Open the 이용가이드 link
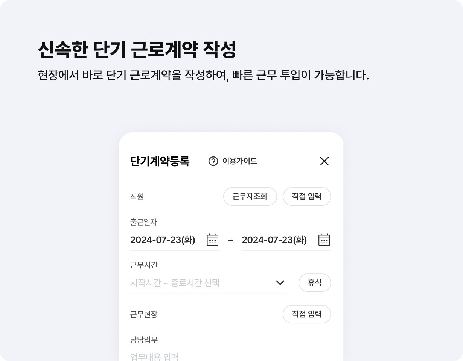463x361 pixels. point(240,161)
